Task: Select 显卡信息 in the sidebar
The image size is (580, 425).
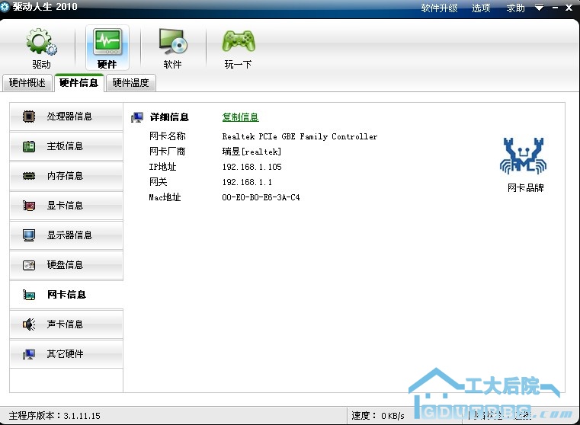Action: pyautogui.click(x=66, y=206)
